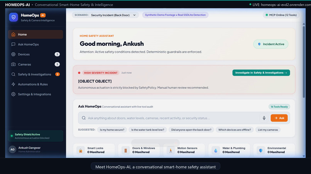Click the orange Safety & Investigations badge
311x174 pixels.
(57, 74)
